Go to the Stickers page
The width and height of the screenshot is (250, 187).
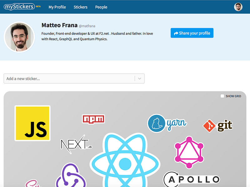coord(80,7)
